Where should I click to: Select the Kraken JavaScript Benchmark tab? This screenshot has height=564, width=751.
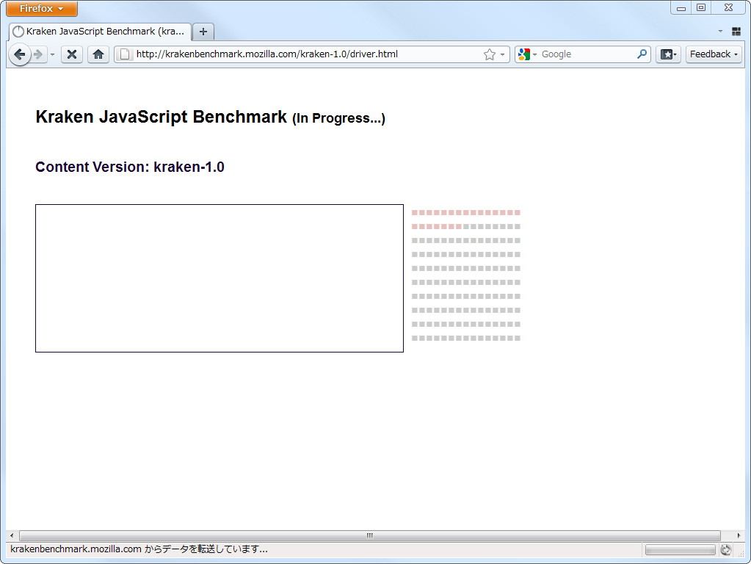[100, 32]
